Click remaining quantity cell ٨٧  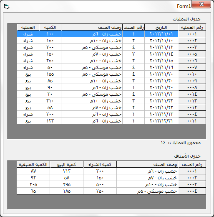(33, 171)
